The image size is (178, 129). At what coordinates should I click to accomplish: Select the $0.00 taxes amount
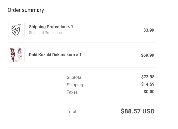(149, 92)
